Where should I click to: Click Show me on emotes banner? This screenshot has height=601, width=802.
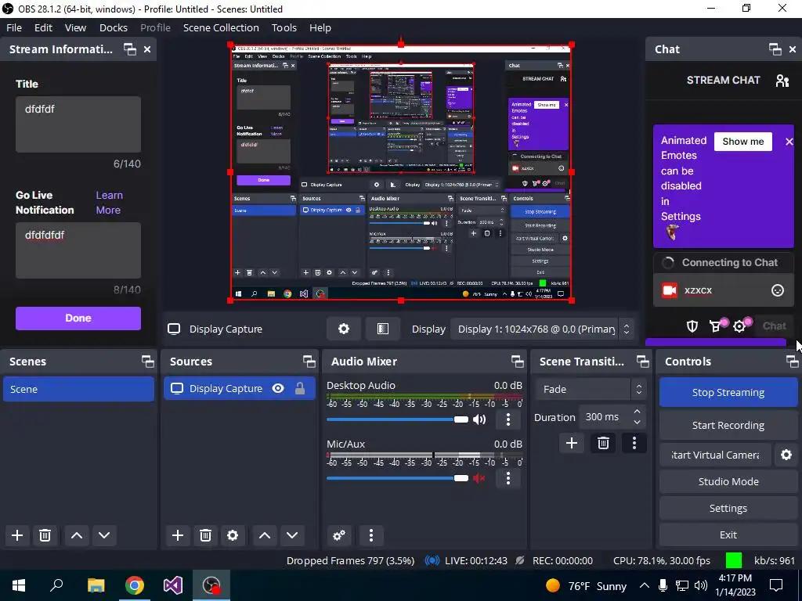[x=742, y=142]
